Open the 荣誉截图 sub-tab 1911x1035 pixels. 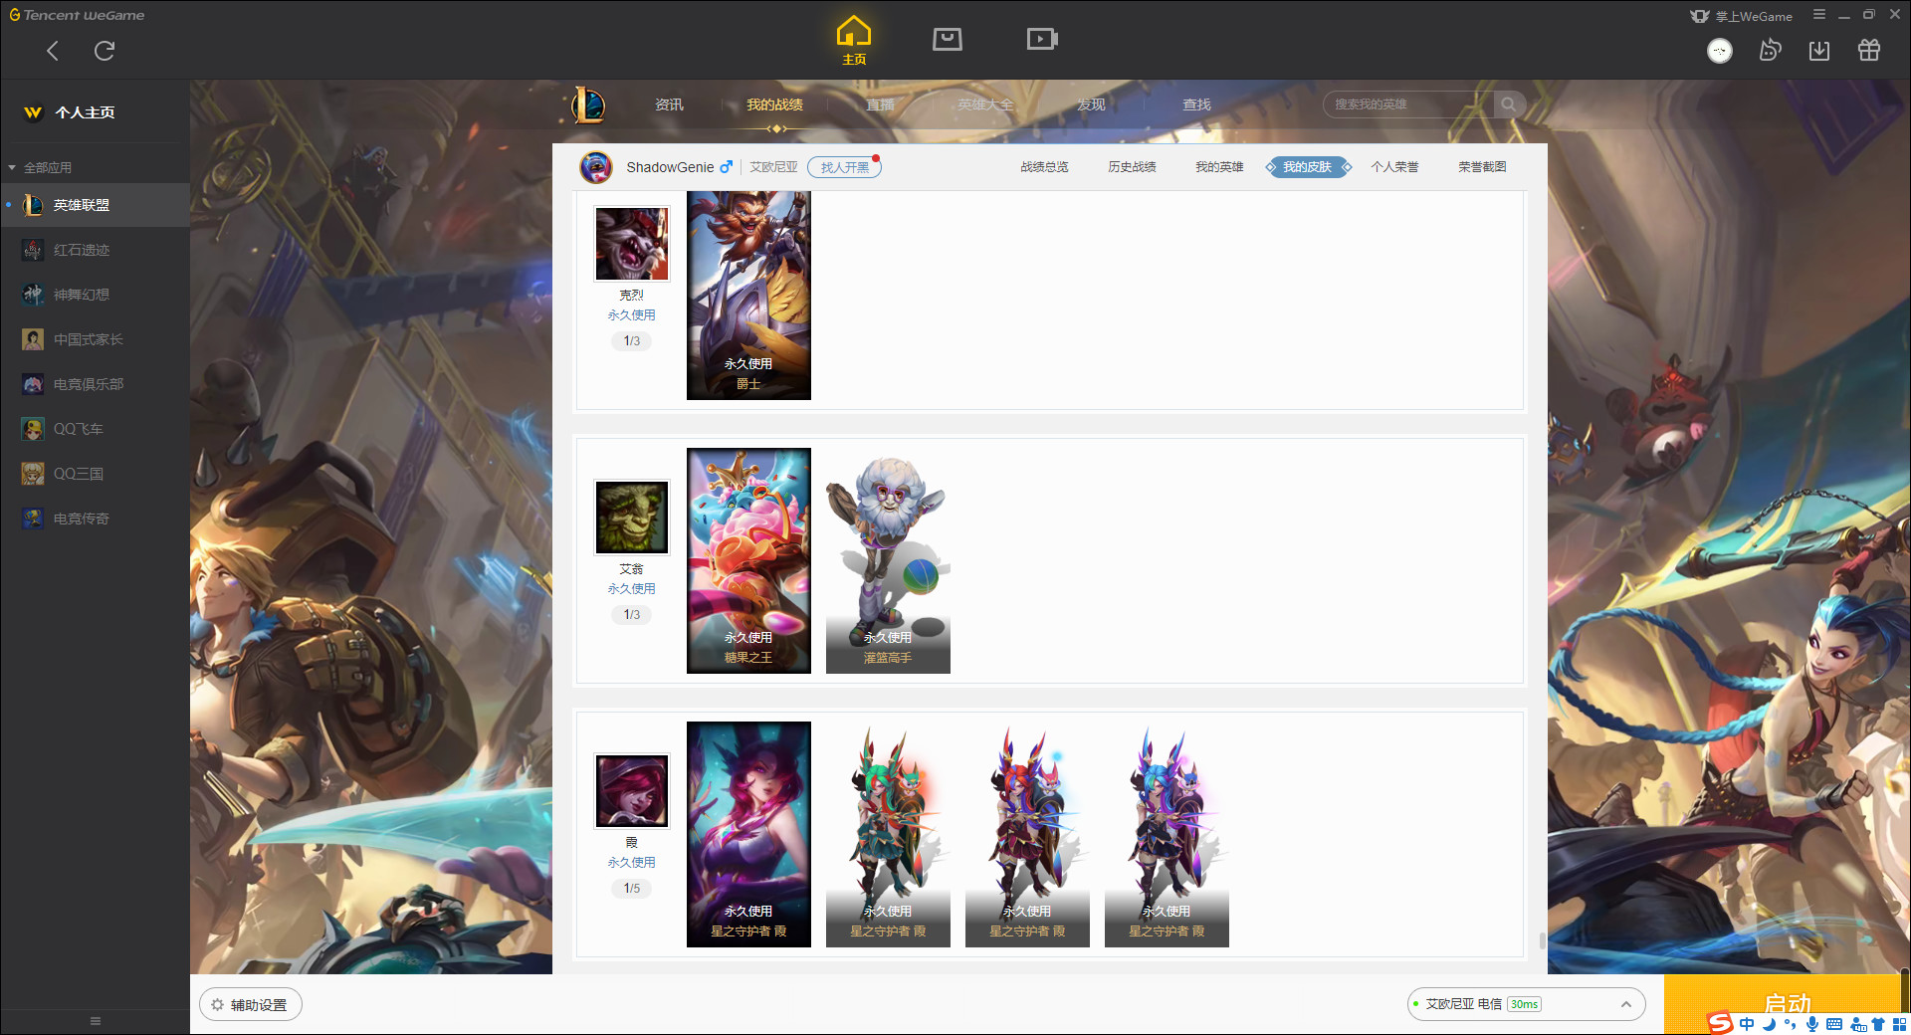[1482, 167]
